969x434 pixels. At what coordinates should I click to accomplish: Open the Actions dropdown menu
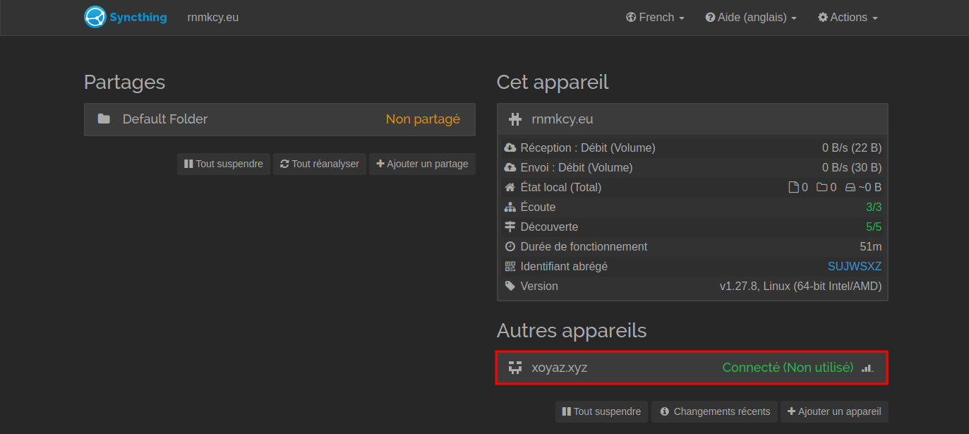[848, 18]
